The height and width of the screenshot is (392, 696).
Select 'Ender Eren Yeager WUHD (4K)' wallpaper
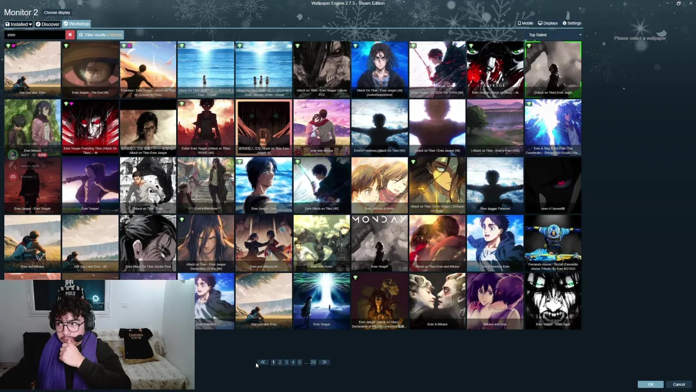(x=206, y=127)
